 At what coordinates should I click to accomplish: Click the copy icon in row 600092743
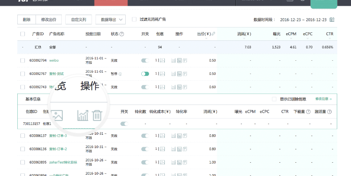click(x=185, y=87)
